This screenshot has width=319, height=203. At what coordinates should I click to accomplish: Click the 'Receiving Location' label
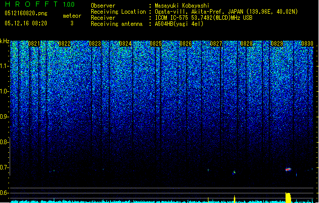[x=118, y=12]
